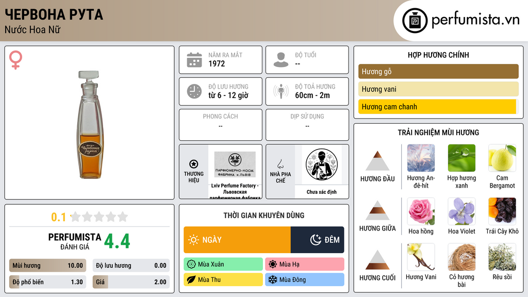Choose the Mùa Hạ season bar
The width and height of the screenshot is (528, 297).
304,265
